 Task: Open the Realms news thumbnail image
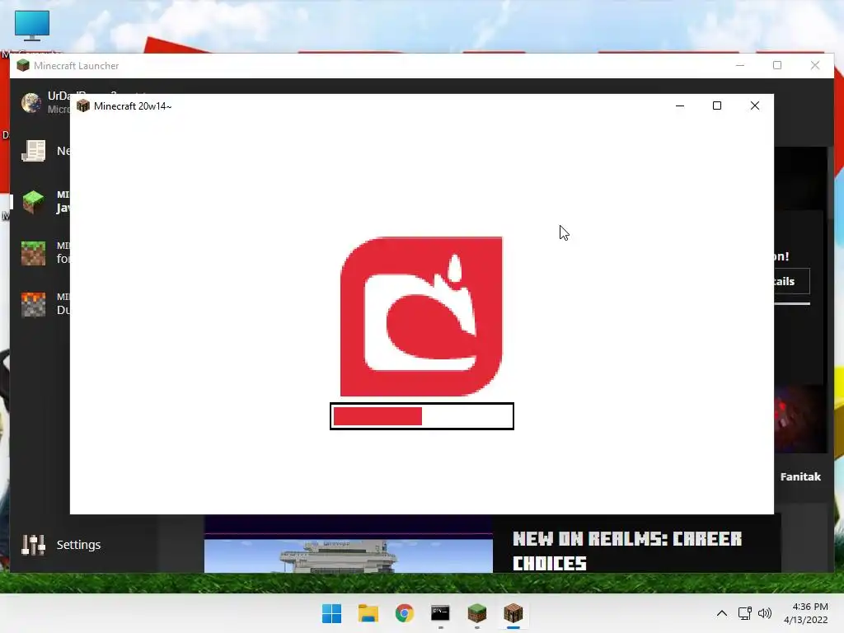(349, 544)
